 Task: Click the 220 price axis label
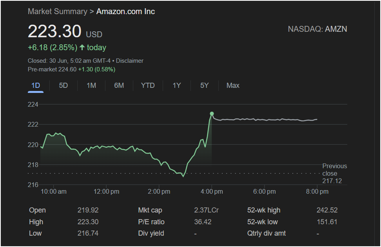coord(33,145)
